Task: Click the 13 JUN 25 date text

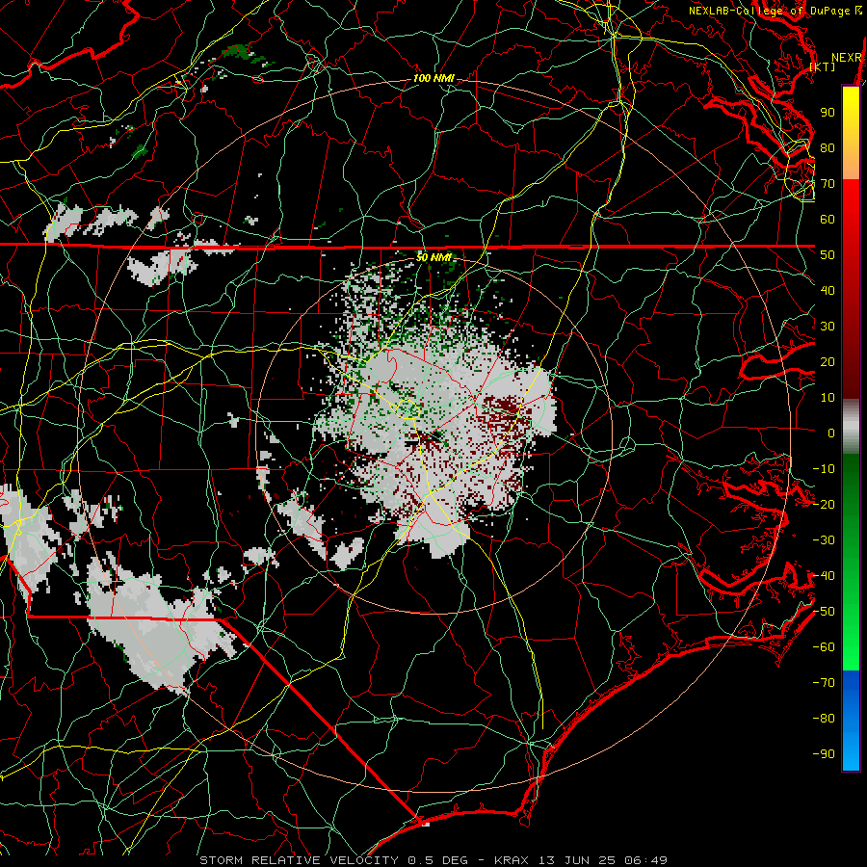Action: coord(576,860)
